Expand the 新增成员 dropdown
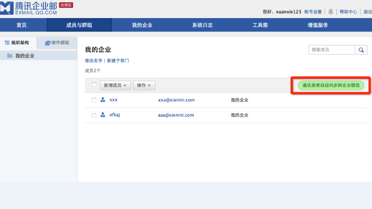The height and width of the screenshot is (209, 372). click(x=115, y=85)
